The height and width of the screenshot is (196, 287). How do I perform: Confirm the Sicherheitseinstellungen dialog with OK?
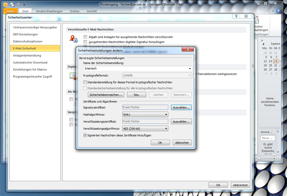click(160, 143)
